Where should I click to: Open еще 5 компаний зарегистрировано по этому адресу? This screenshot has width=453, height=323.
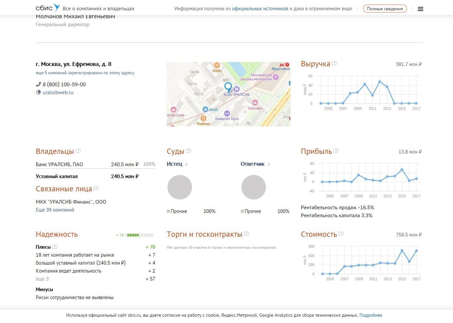85,73
